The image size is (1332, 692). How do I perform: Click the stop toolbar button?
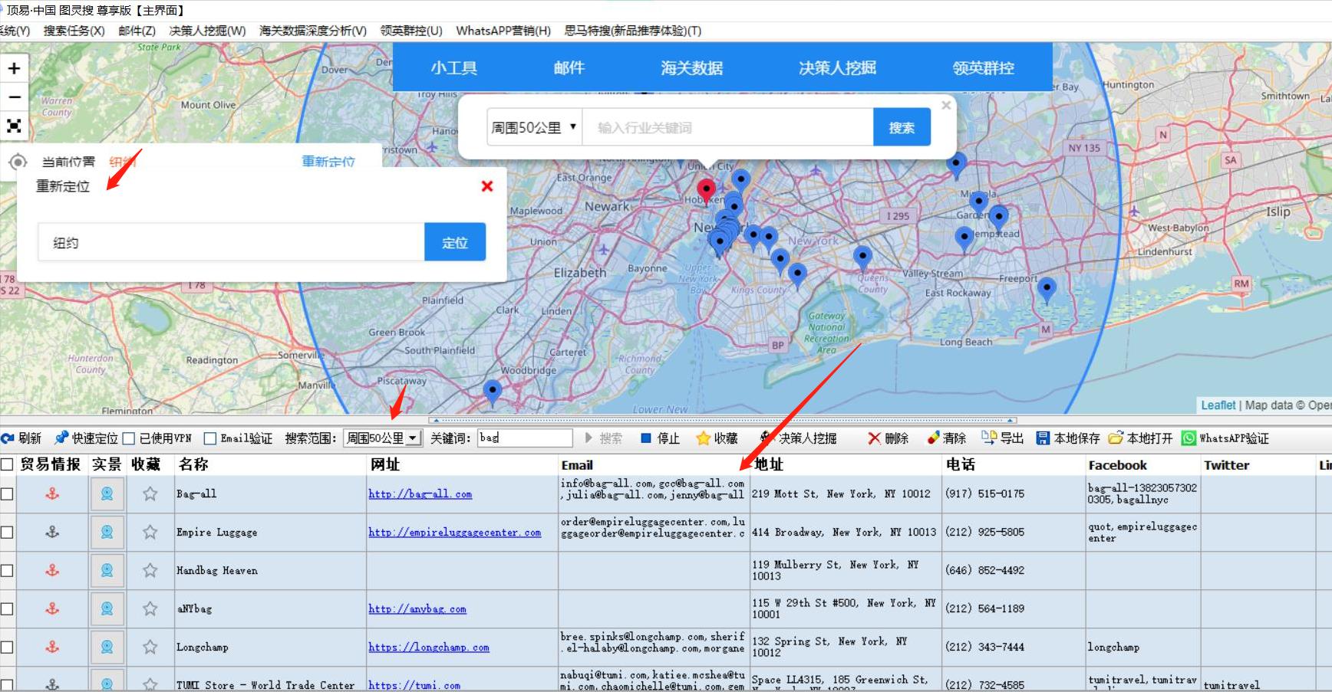[660, 438]
